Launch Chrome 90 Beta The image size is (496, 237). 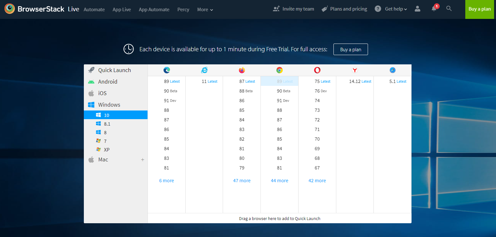280,91
